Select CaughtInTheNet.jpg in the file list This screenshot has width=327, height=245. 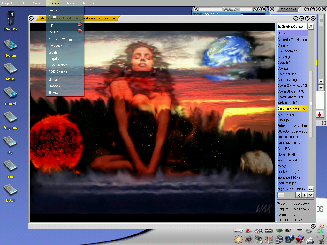tap(292, 40)
